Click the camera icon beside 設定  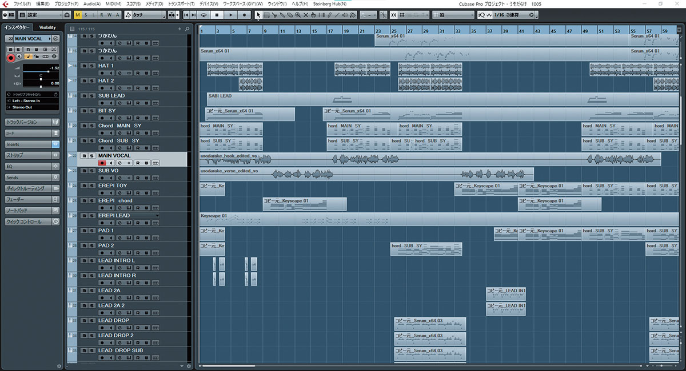(67, 14)
